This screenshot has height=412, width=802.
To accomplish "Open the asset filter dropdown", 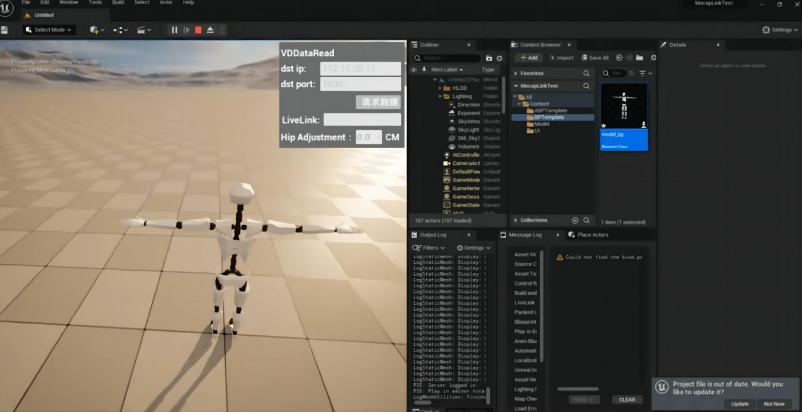I will point(646,73).
